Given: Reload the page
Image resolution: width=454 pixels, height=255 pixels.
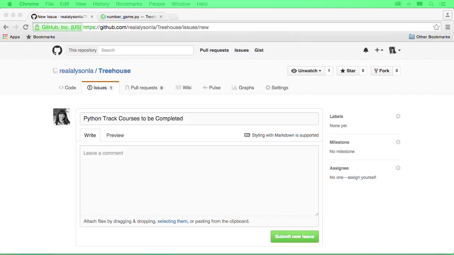Looking at the screenshot, I should (x=26, y=27).
